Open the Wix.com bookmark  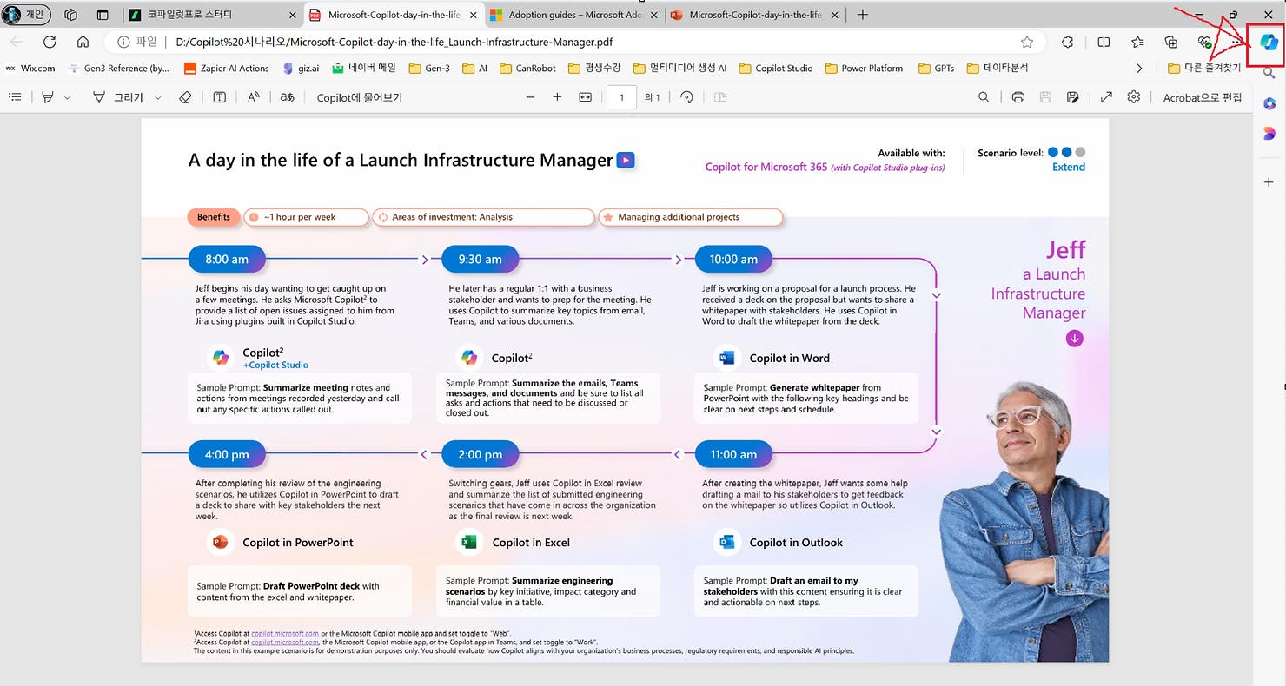(30, 68)
